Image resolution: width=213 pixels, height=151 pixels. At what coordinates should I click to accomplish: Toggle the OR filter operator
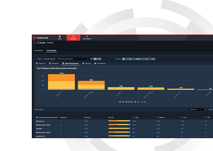95,59
